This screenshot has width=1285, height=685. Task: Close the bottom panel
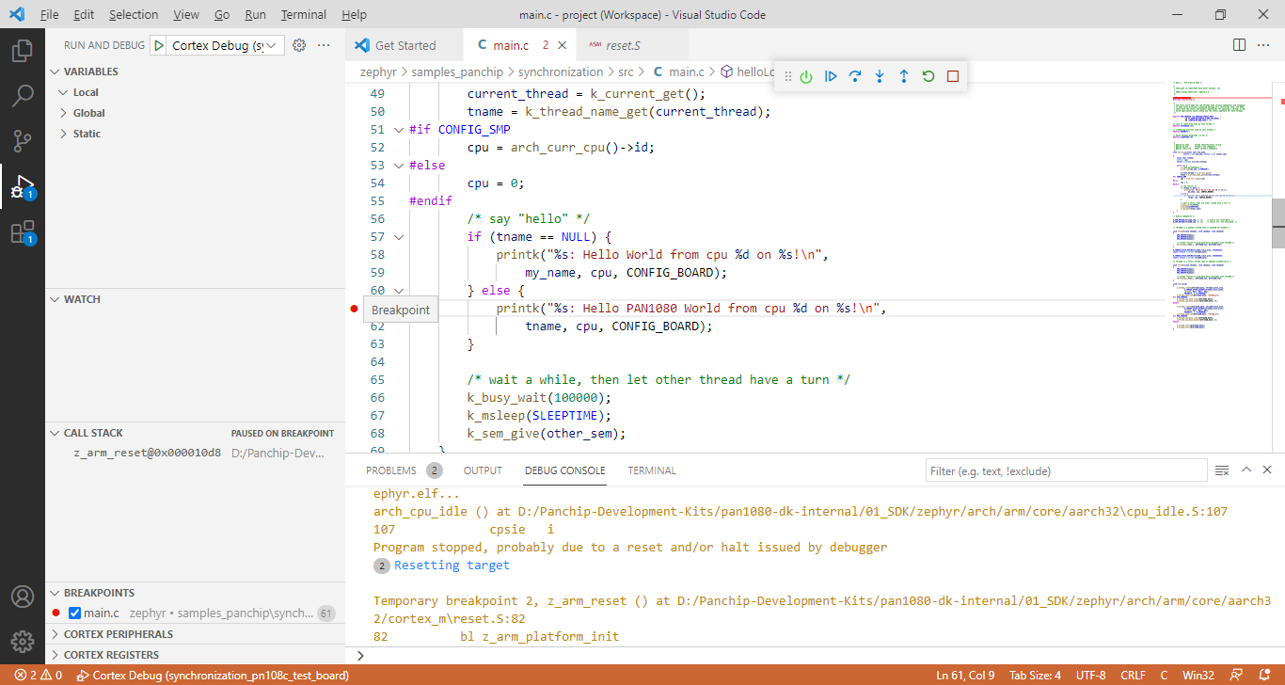click(x=1266, y=470)
